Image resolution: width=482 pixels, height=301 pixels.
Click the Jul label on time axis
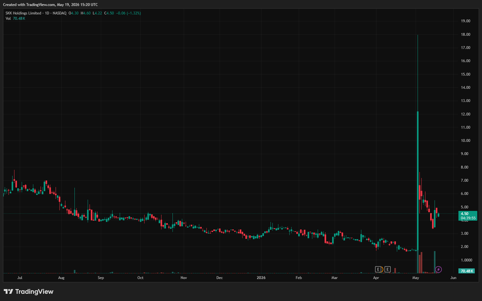20,277
